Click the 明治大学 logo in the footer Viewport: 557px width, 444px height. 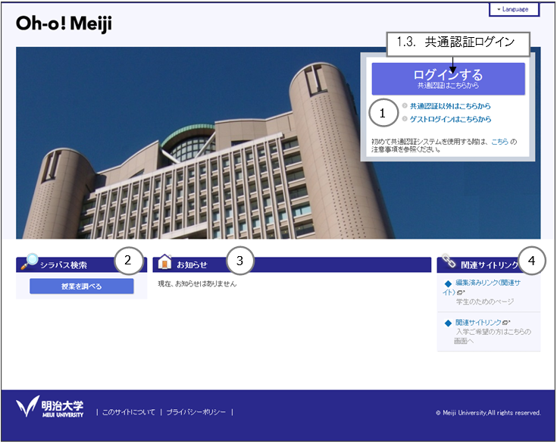[x=50, y=407]
